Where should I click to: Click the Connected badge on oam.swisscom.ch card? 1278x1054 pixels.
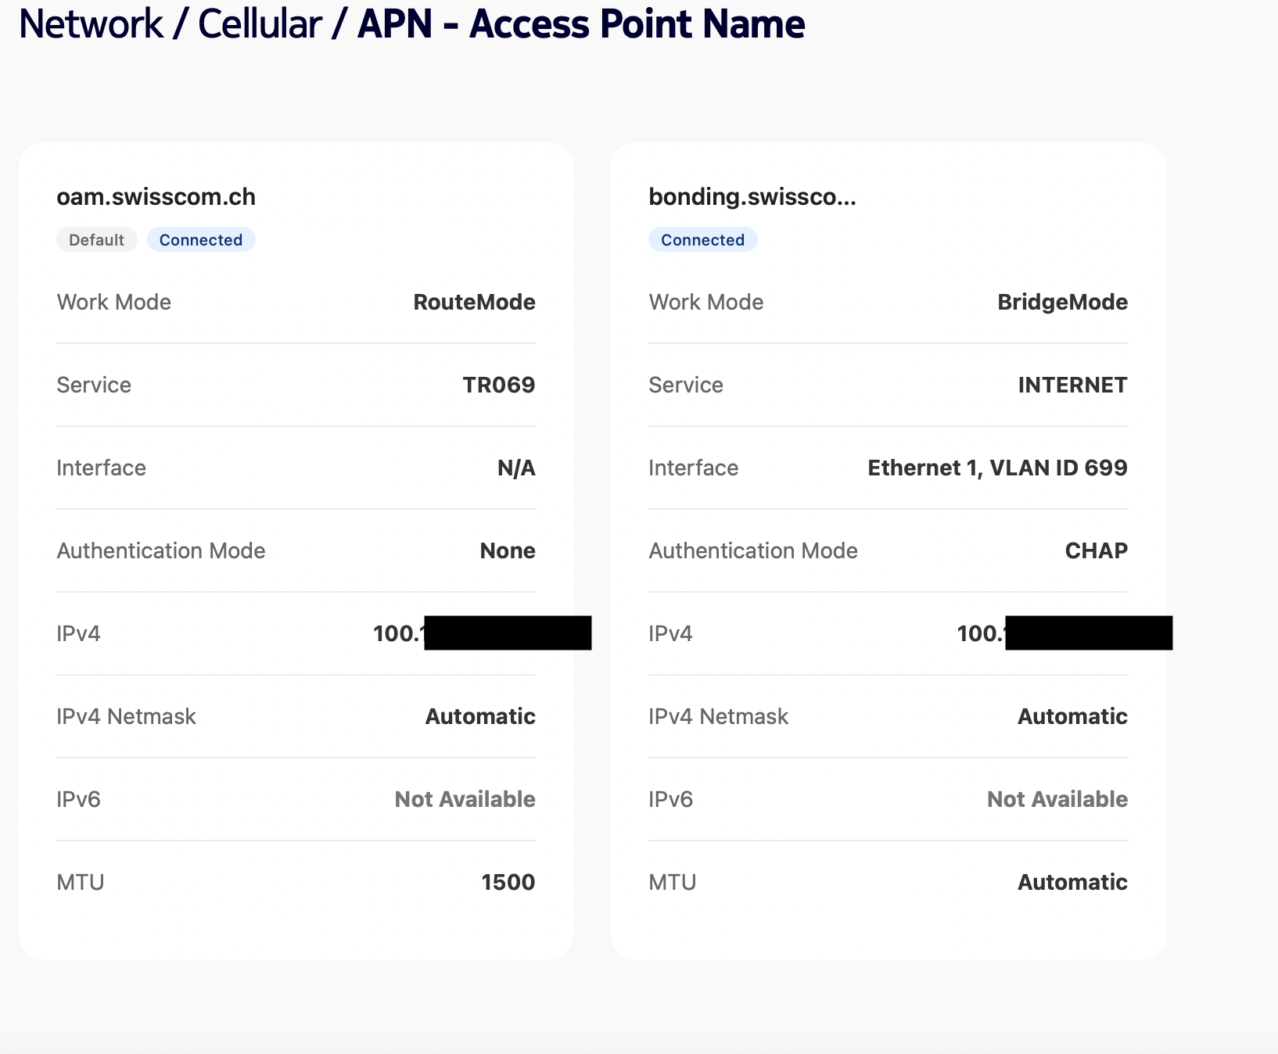(201, 240)
